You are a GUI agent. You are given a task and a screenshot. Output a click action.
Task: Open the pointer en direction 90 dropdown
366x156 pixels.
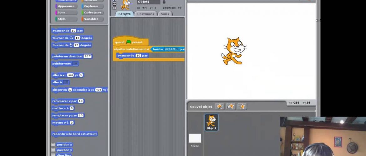pos(90,56)
